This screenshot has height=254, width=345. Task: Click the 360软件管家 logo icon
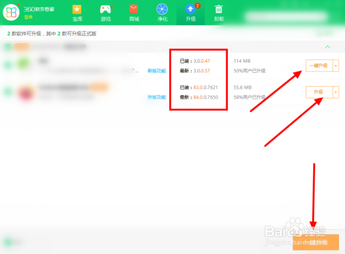[11, 12]
